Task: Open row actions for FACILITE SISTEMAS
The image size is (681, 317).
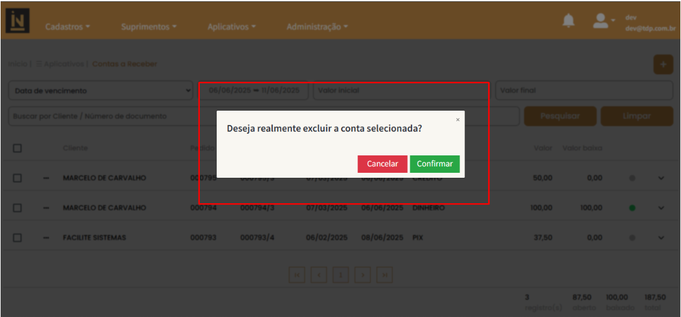Action: 47,237
